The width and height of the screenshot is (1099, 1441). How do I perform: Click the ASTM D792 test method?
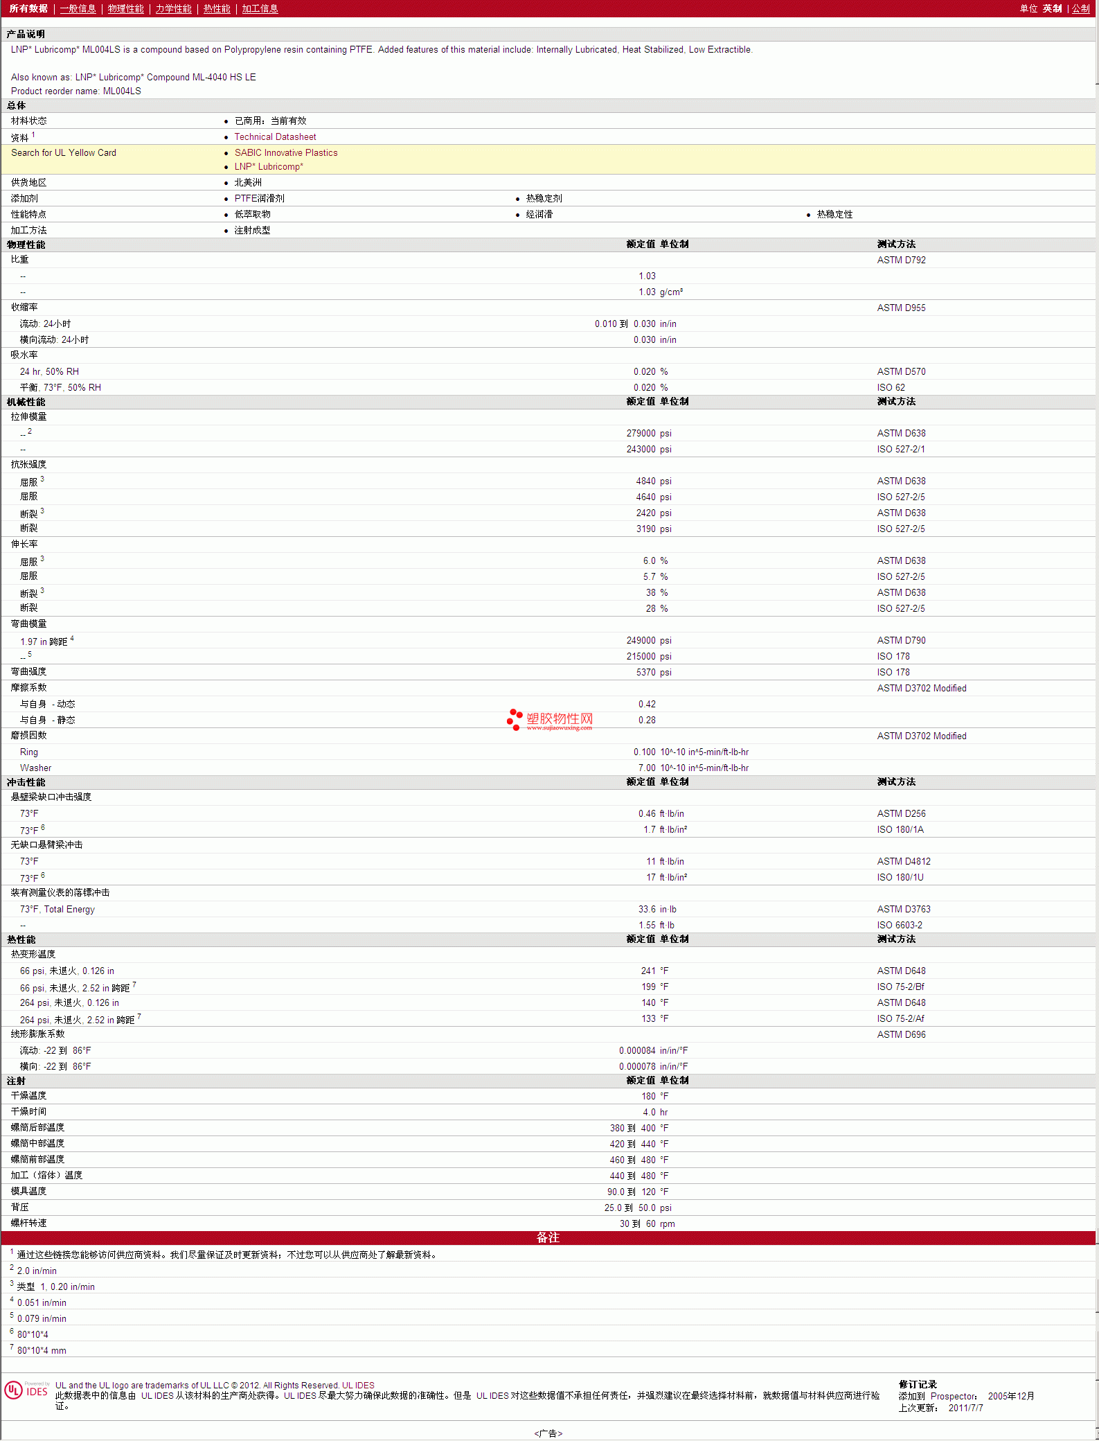pyautogui.click(x=901, y=260)
